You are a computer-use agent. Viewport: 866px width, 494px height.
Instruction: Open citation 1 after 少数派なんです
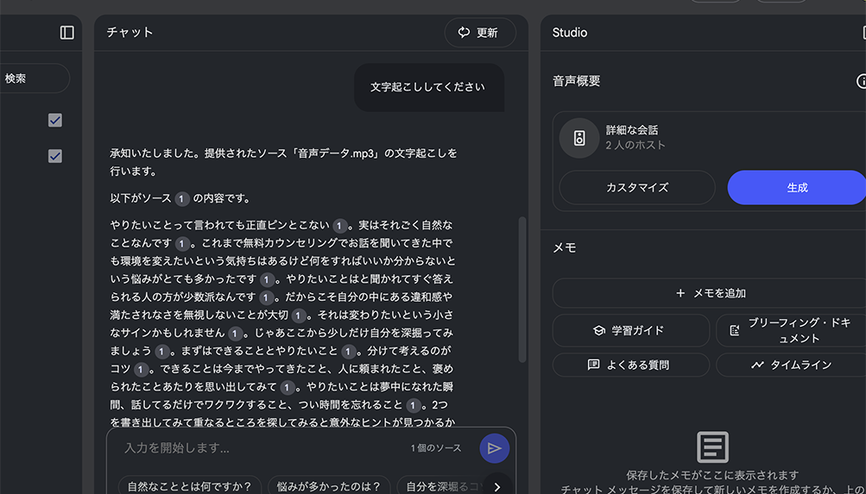tap(266, 297)
